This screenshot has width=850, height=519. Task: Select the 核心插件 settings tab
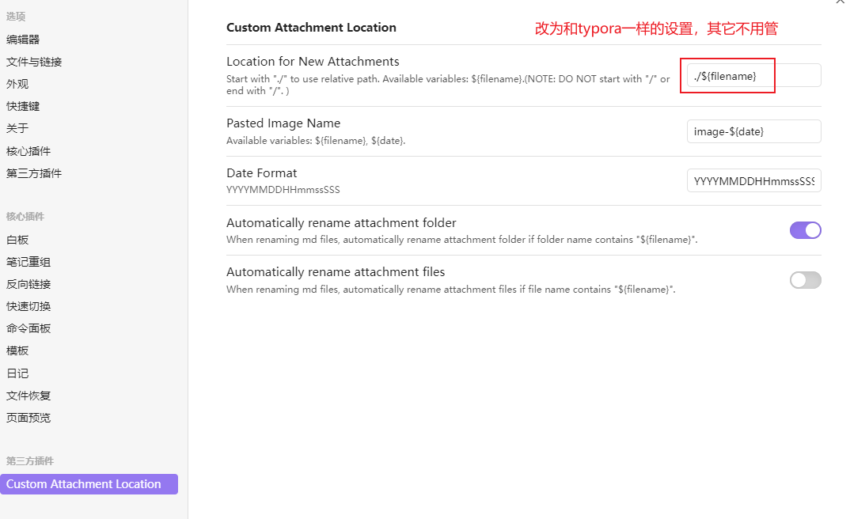28,151
